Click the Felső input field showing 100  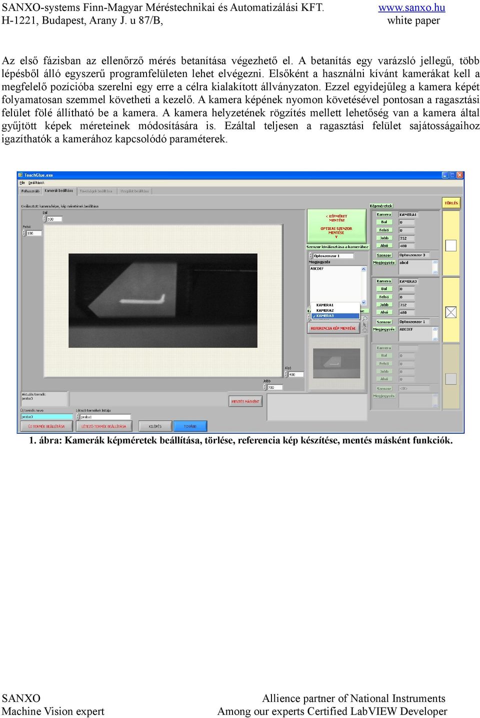click(x=34, y=233)
